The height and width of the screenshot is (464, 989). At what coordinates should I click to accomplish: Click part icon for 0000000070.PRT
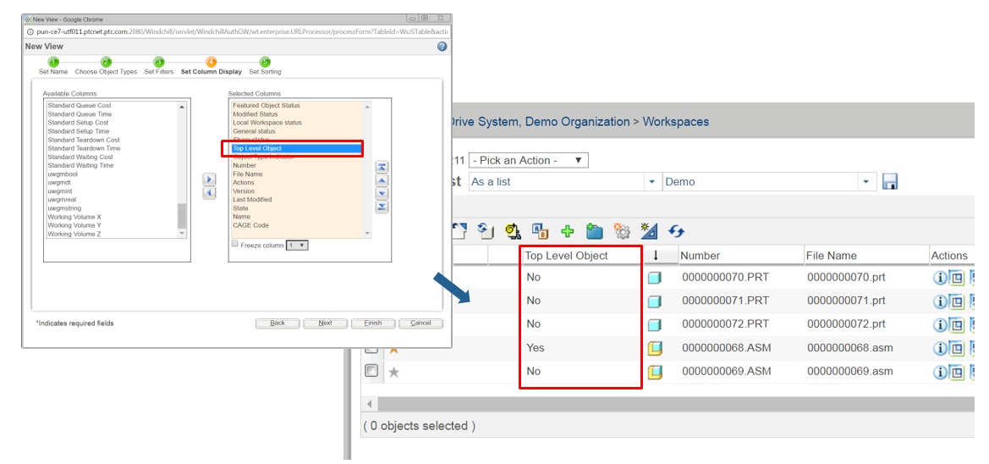[655, 278]
